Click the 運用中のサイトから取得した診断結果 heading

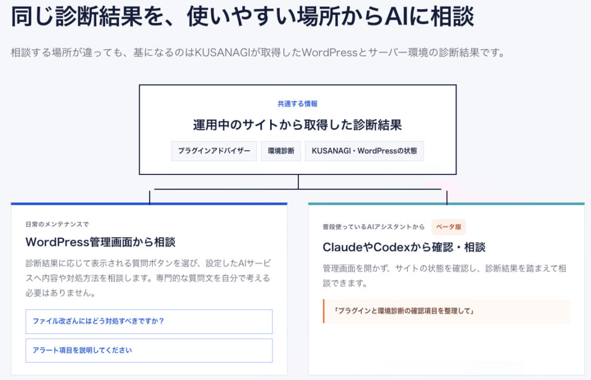(297, 125)
